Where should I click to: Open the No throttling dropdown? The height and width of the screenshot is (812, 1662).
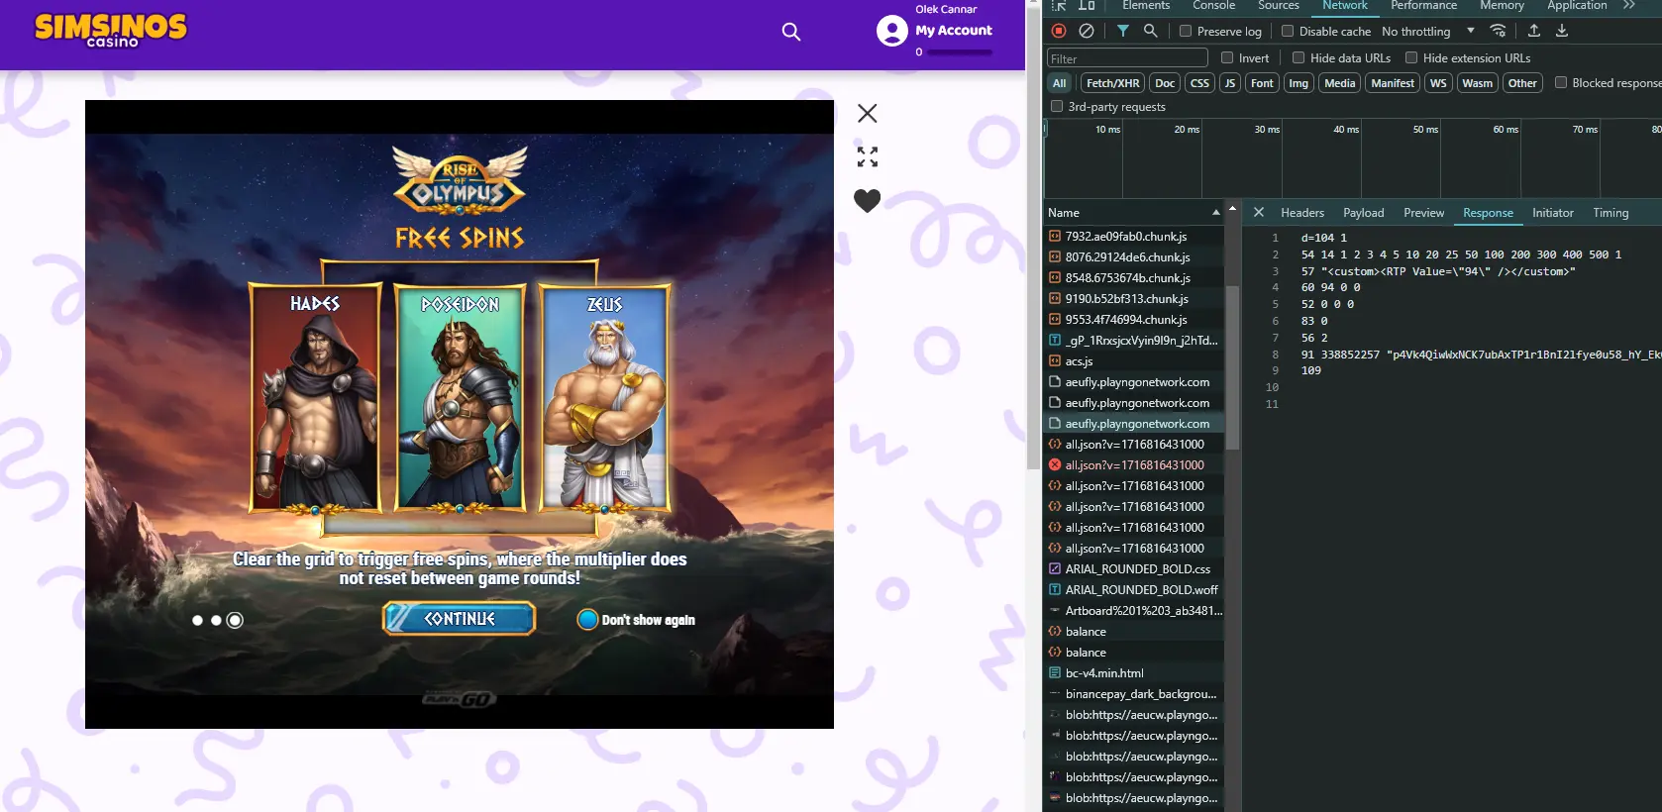[1428, 31]
